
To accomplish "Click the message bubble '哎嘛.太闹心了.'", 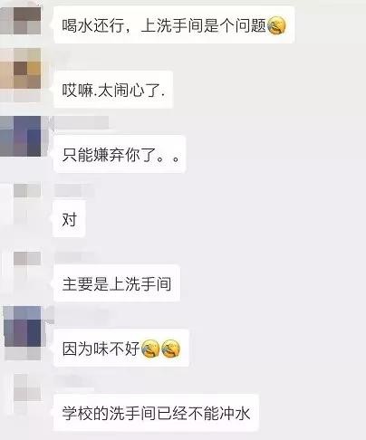I will point(113,90).
